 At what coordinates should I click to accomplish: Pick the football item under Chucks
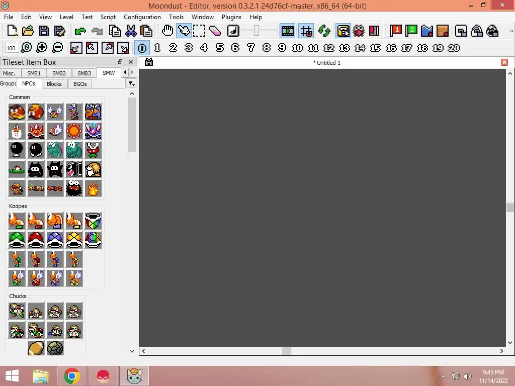coord(36,348)
